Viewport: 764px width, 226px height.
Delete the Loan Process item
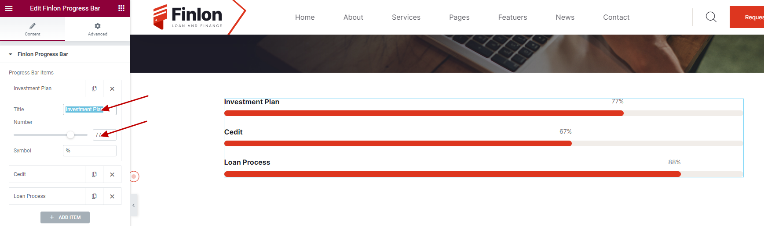(x=112, y=196)
